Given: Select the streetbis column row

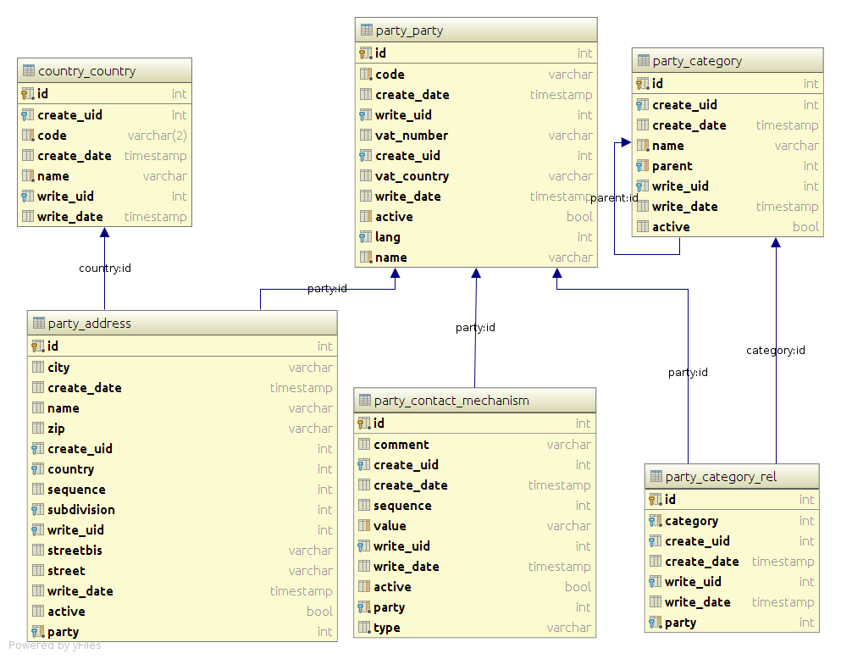Looking at the screenshot, I should click(x=182, y=550).
